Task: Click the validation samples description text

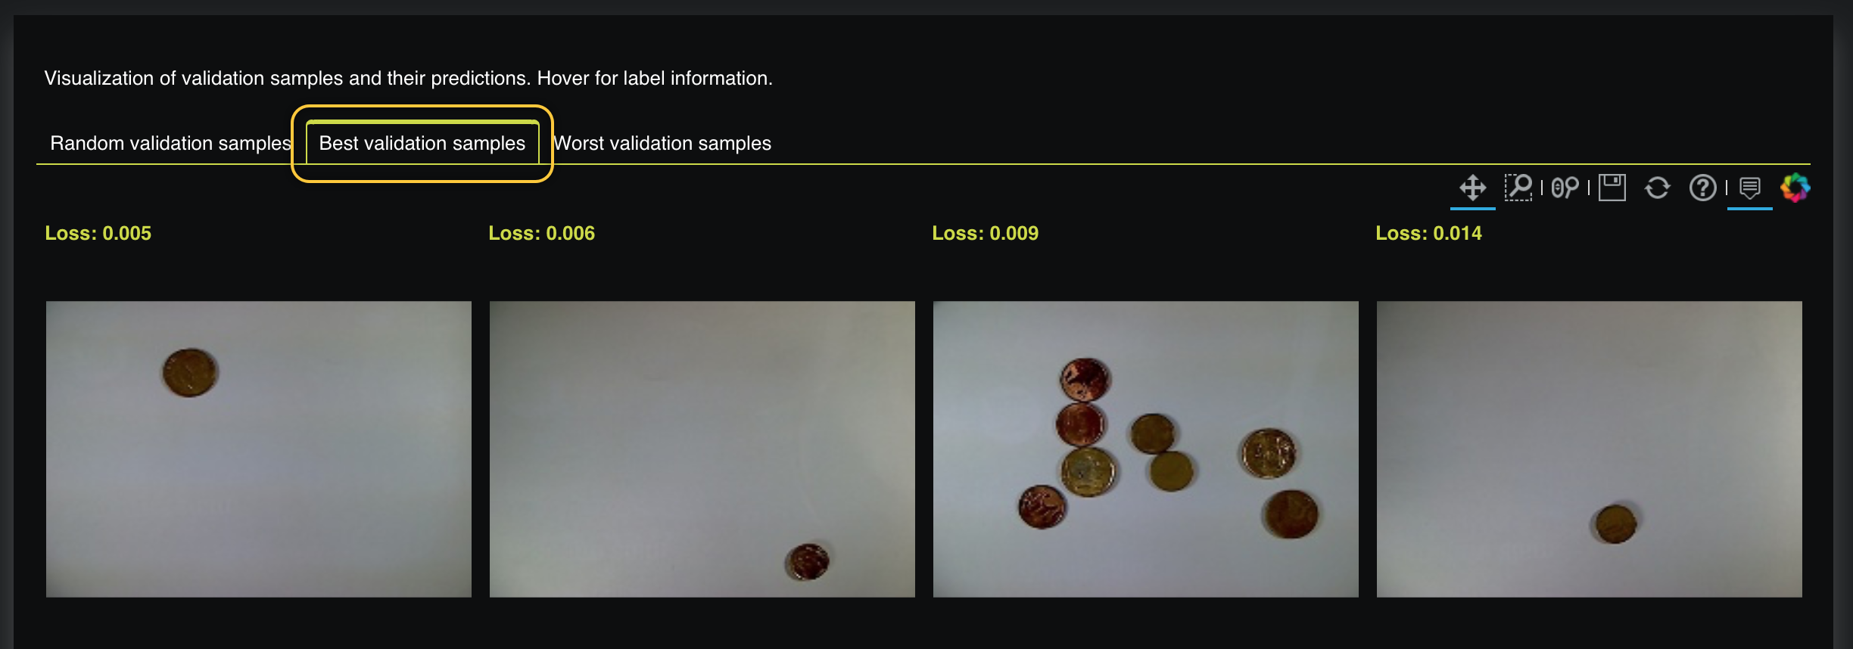Action: (x=409, y=78)
